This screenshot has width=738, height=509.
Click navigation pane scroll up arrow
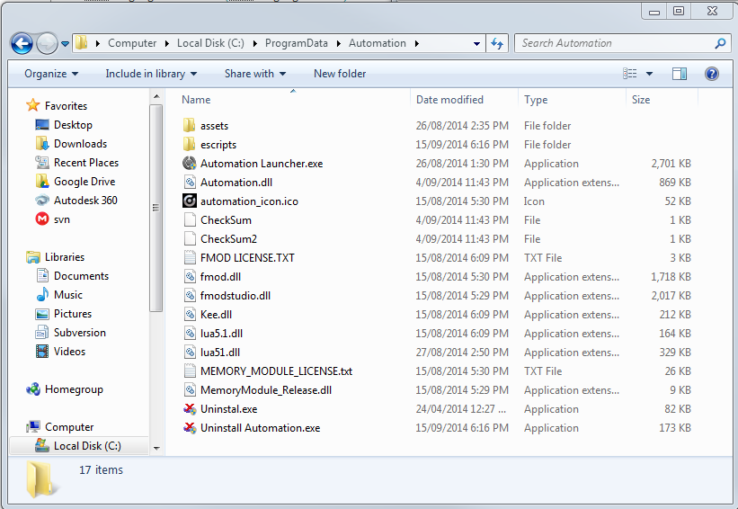tap(156, 97)
